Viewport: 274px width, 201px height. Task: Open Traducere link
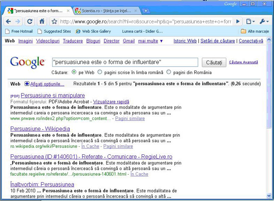click(73, 41)
